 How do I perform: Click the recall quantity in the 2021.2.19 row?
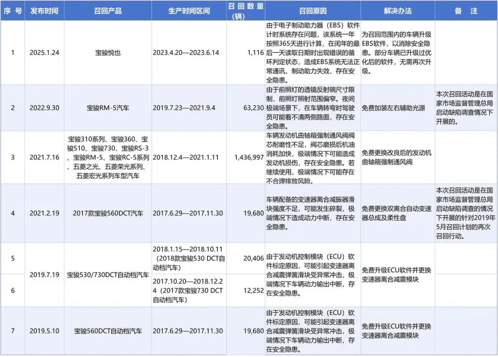point(246,213)
